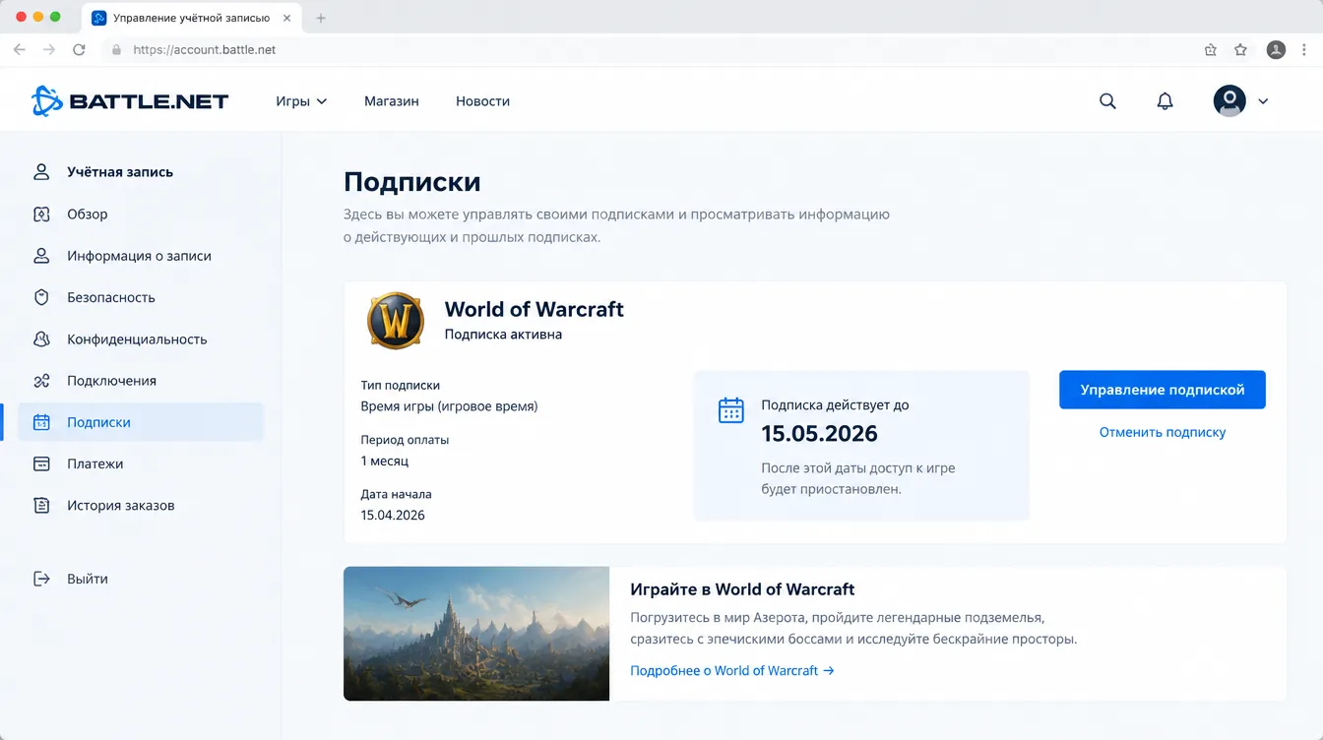Click the site lock icon

[116, 49]
